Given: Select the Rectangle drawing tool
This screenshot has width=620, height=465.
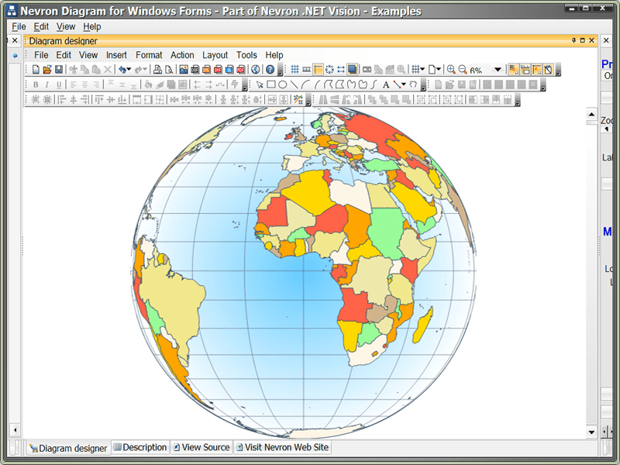Looking at the screenshot, I should [270, 84].
